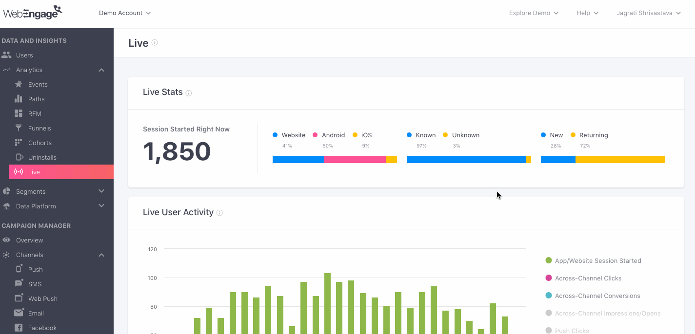The height and width of the screenshot is (334, 695).
Task: Click the tallest green bar above 100
Action: (327, 303)
